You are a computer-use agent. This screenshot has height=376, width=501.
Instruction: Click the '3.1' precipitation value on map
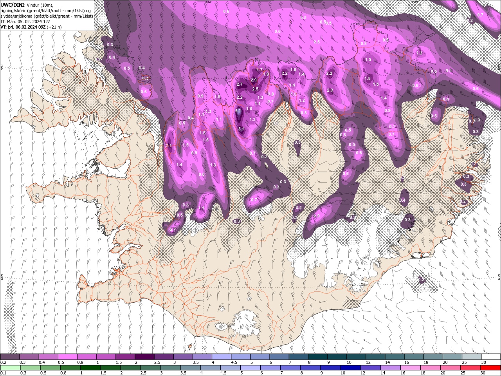pyautogui.click(x=241, y=129)
